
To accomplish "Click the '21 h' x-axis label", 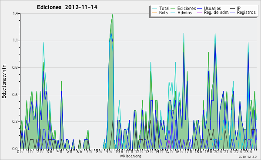I will click(x=228, y=152).
